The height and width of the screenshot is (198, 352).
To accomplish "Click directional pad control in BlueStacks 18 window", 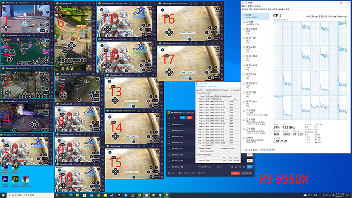I will click(169, 33).
